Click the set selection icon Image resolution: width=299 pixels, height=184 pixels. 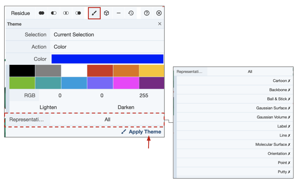78,13
